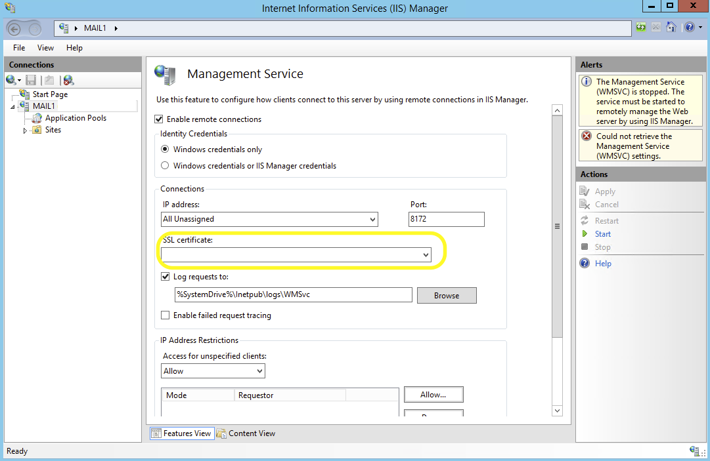Click the Home icon near the address bar
Screen dimensions: 710x461
671,27
